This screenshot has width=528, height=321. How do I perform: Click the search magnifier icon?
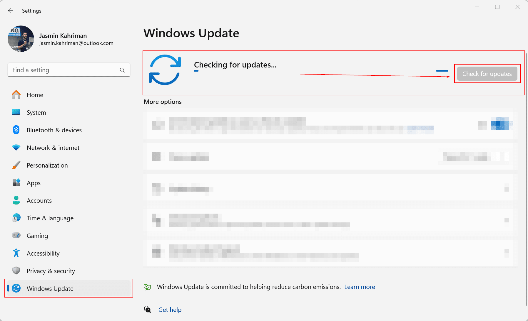[122, 70]
